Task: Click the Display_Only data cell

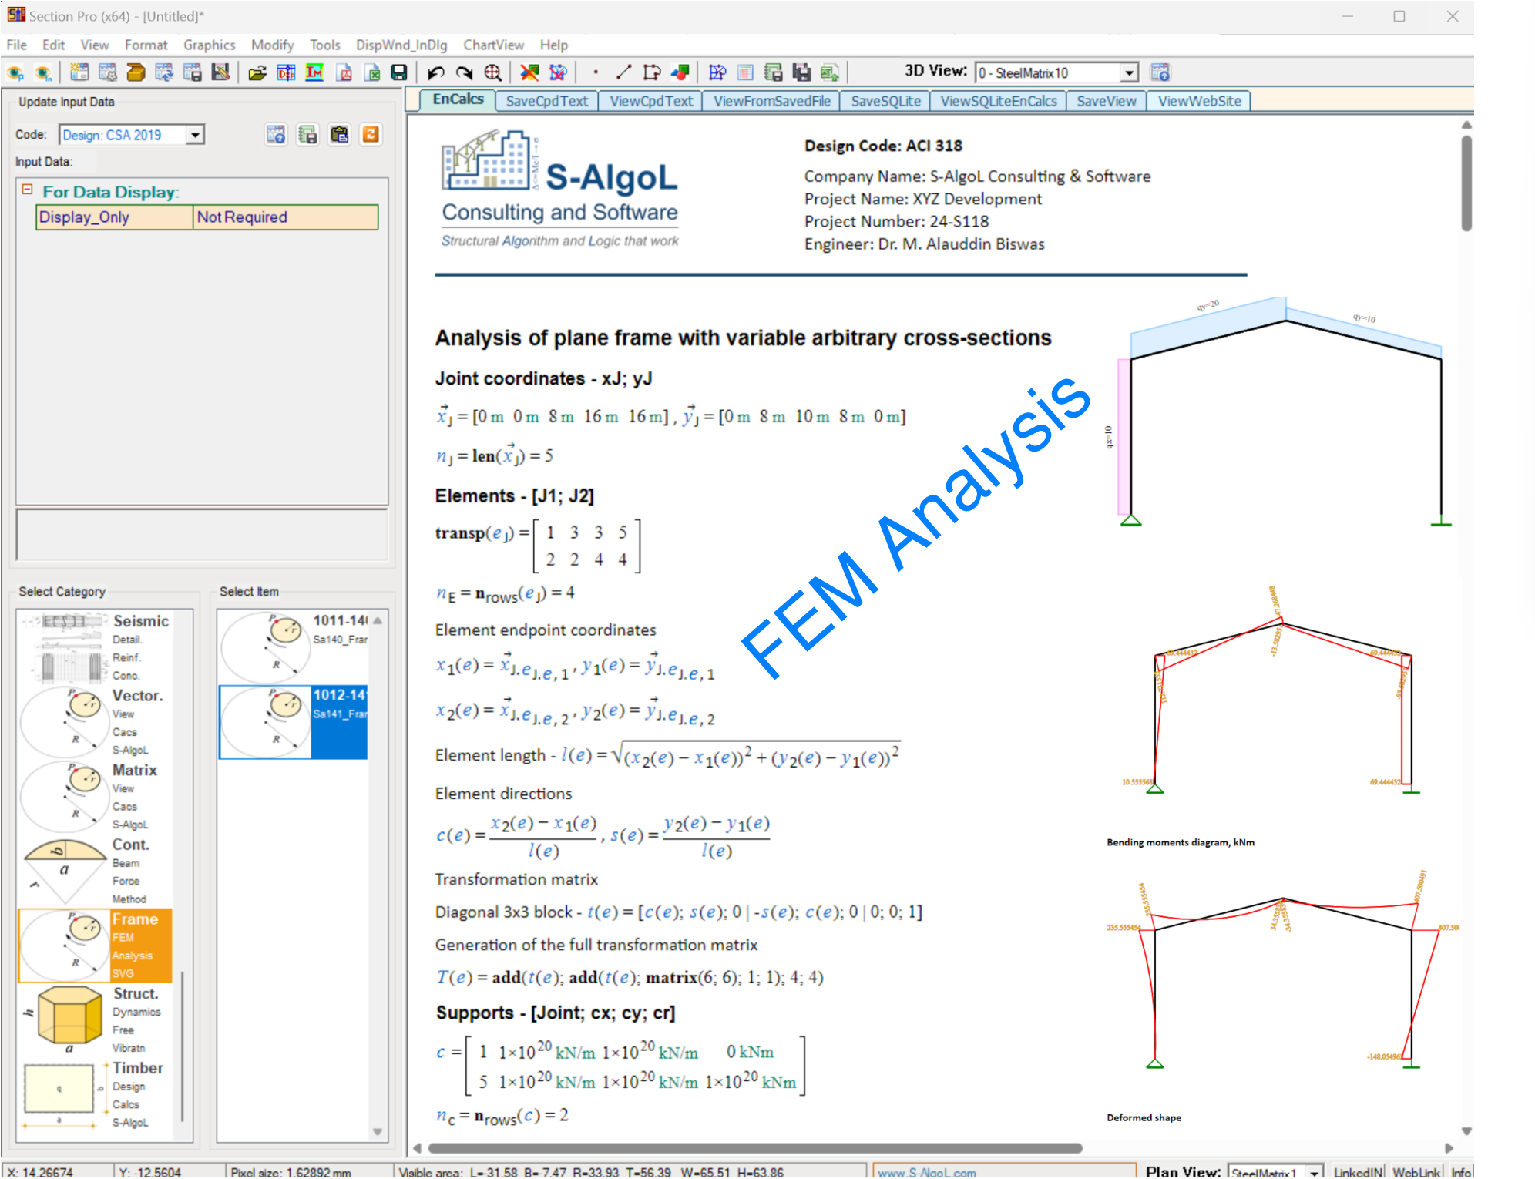Action: tap(114, 217)
